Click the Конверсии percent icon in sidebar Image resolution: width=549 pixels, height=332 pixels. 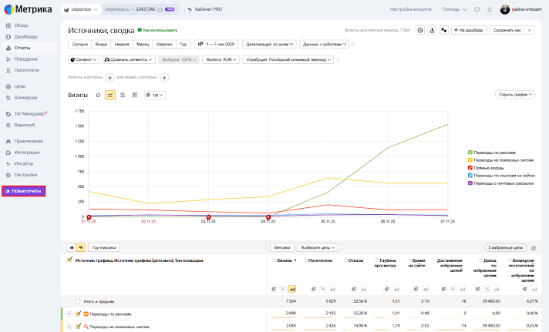8,98
